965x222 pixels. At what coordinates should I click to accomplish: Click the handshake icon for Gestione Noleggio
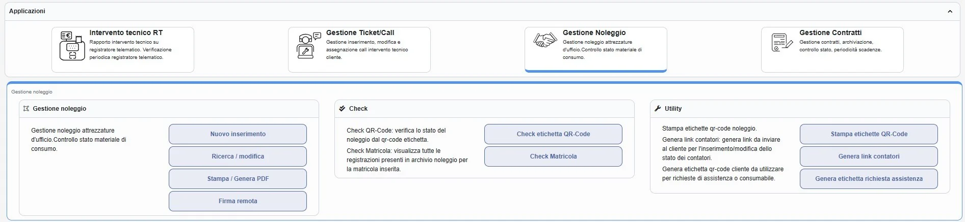[545, 40]
